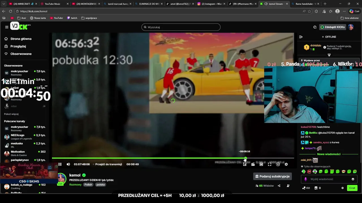Click kuba213709 username in chat
The image size is (362, 203).
click(x=308, y=127)
